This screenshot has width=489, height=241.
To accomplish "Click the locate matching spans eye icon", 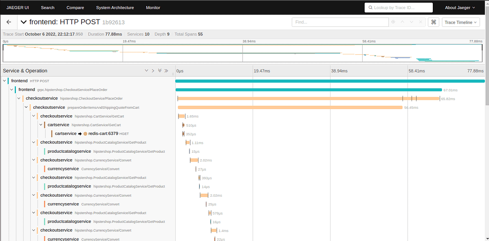I will tap(393, 22).
